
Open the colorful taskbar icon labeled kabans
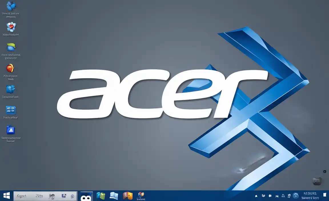point(141,196)
